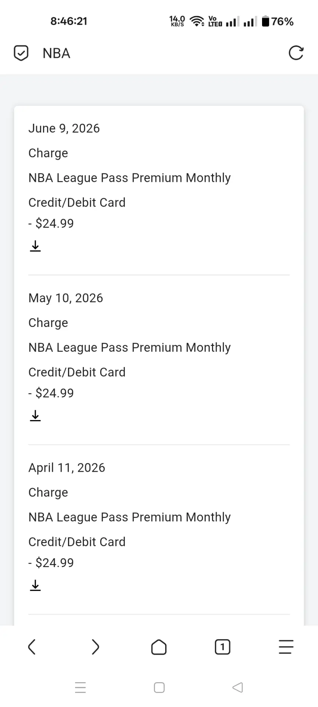Screen dimensions: 318x707
Task: Go forward in browser history
Action: pos(95,647)
